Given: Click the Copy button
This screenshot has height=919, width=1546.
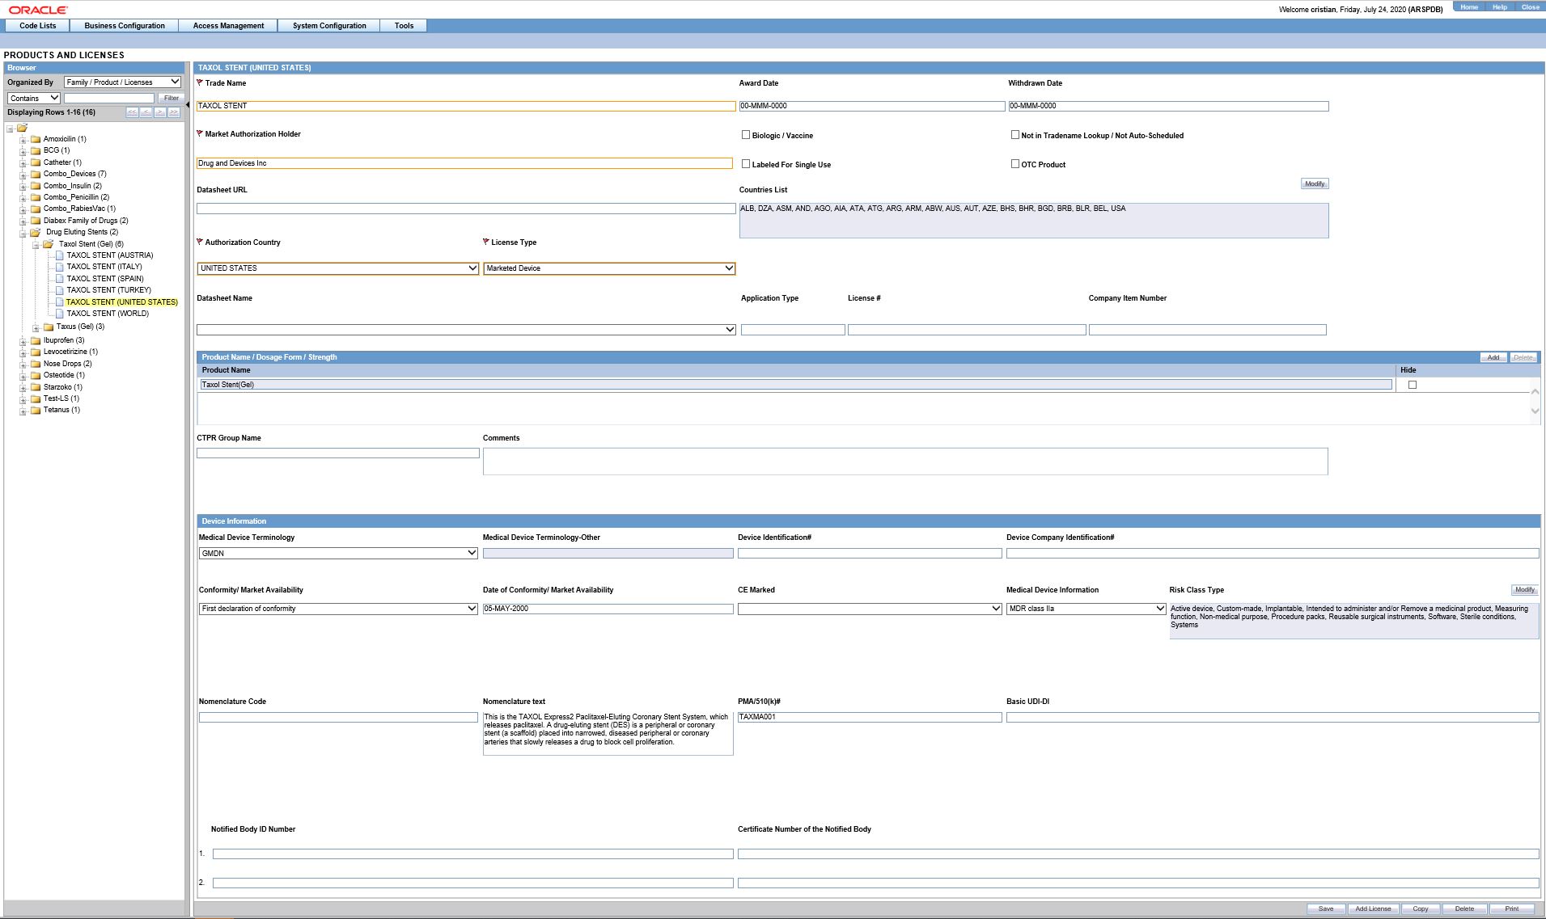Looking at the screenshot, I should tap(1421, 909).
